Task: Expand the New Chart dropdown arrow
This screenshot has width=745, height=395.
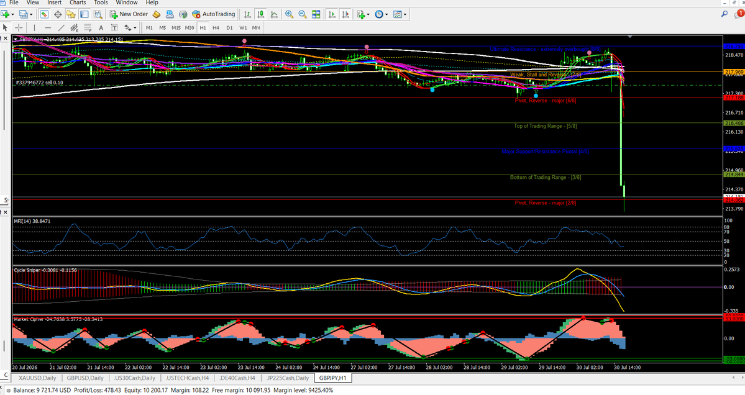Action: 12,14
